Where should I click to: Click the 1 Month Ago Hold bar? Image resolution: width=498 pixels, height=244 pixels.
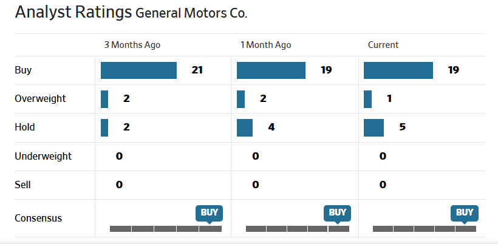point(245,127)
